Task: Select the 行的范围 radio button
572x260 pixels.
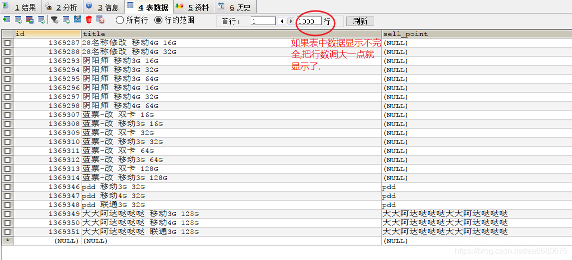Action: [158, 20]
